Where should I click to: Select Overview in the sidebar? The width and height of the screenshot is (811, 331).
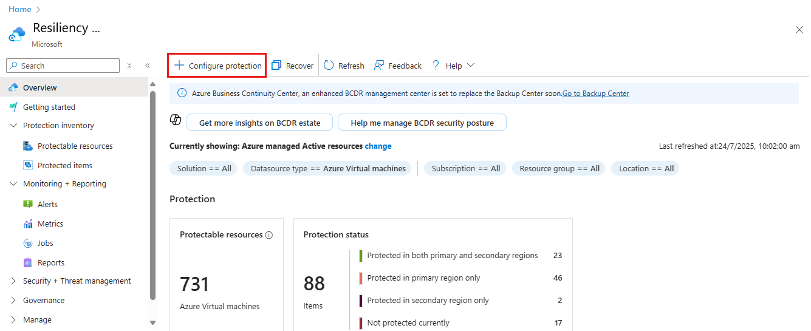(74, 88)
